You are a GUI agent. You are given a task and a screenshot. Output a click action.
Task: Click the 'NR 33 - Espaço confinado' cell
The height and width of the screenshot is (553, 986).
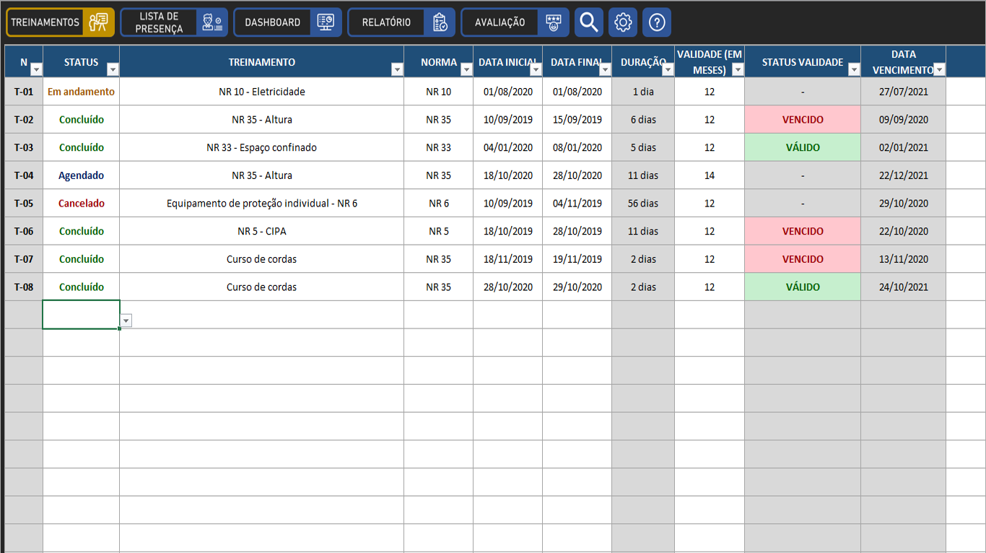point(262,147)
